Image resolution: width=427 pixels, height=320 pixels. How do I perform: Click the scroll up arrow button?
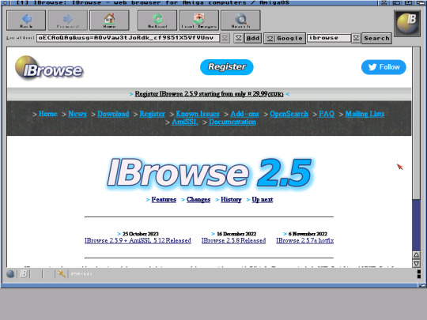[416, 255]
